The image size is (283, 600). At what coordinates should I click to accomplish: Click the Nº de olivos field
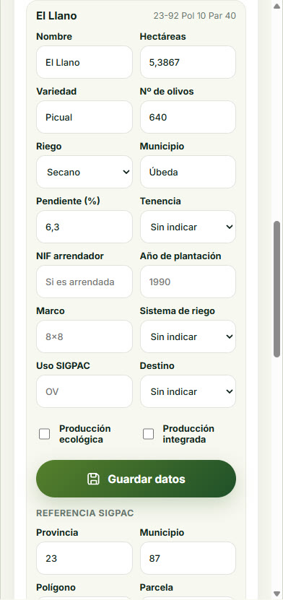coord(188,117)
